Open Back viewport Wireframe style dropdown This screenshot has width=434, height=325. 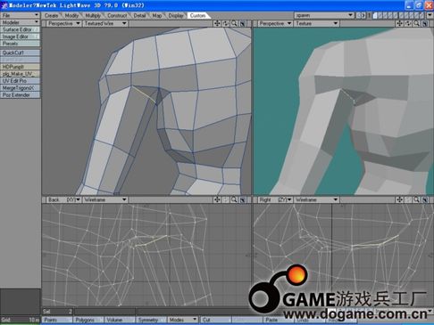[x=105, y=199]
